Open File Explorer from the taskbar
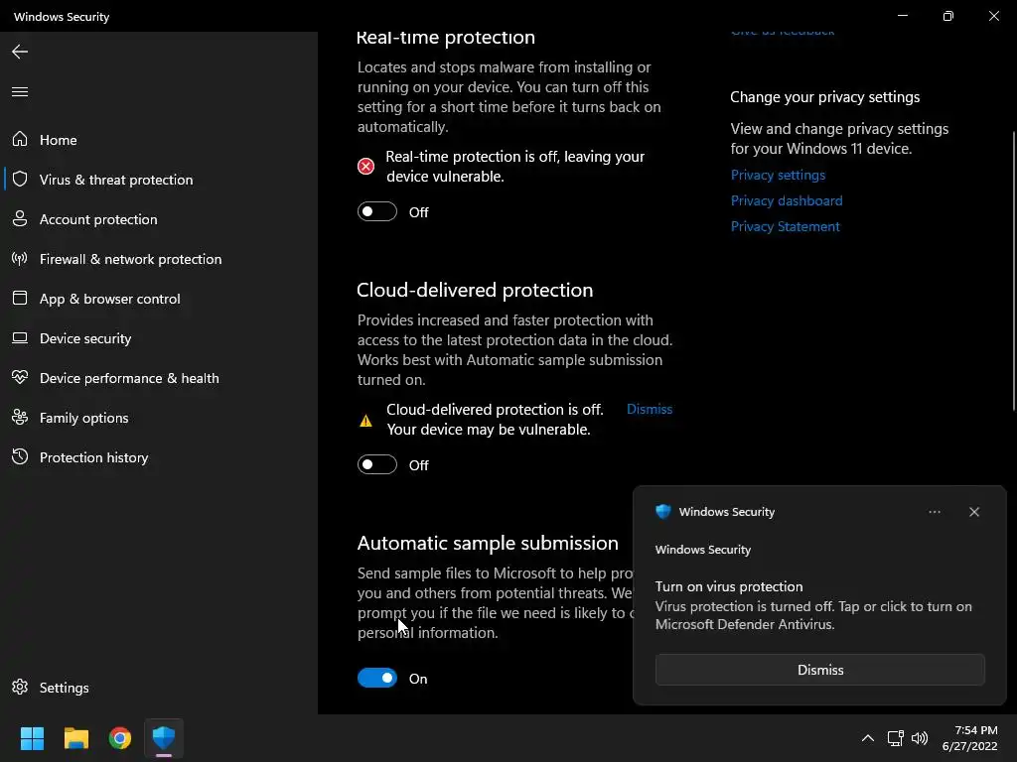 (75, 738)
